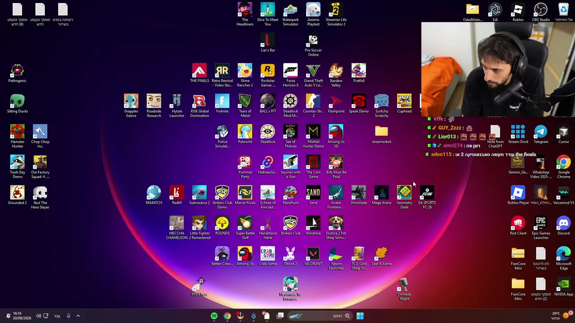
Task: Select the RedM desktop icon
Action: point(177,196)
